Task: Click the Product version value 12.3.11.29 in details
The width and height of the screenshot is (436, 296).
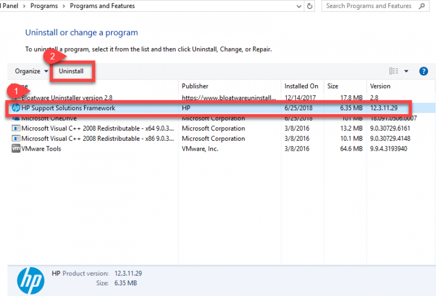Action: (128, 273)
